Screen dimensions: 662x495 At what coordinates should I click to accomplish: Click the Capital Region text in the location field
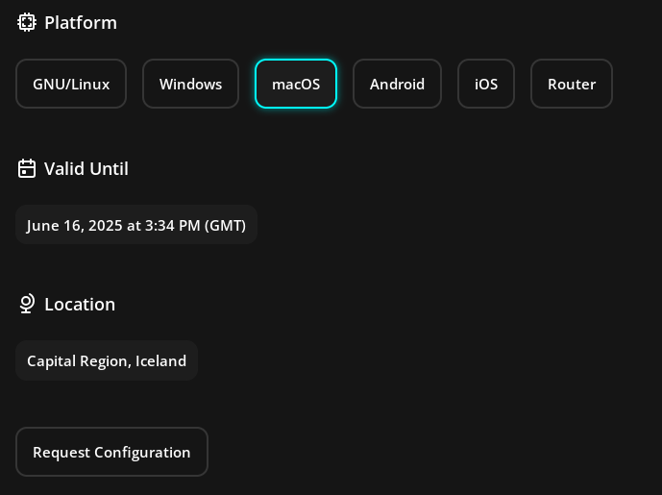[x=79, y=361]
